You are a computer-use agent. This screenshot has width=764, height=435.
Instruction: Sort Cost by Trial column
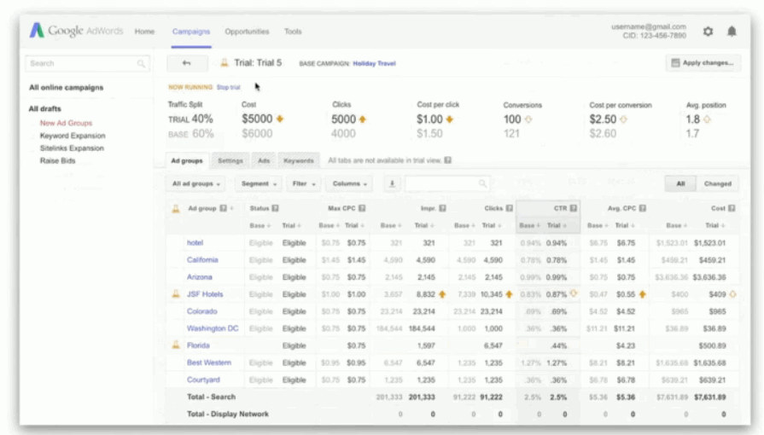tap(715, 225)
